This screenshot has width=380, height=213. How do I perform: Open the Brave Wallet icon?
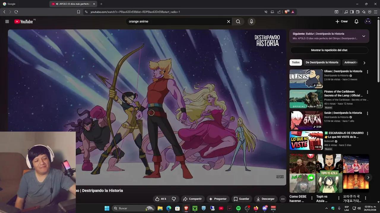[x=358, y=12]
